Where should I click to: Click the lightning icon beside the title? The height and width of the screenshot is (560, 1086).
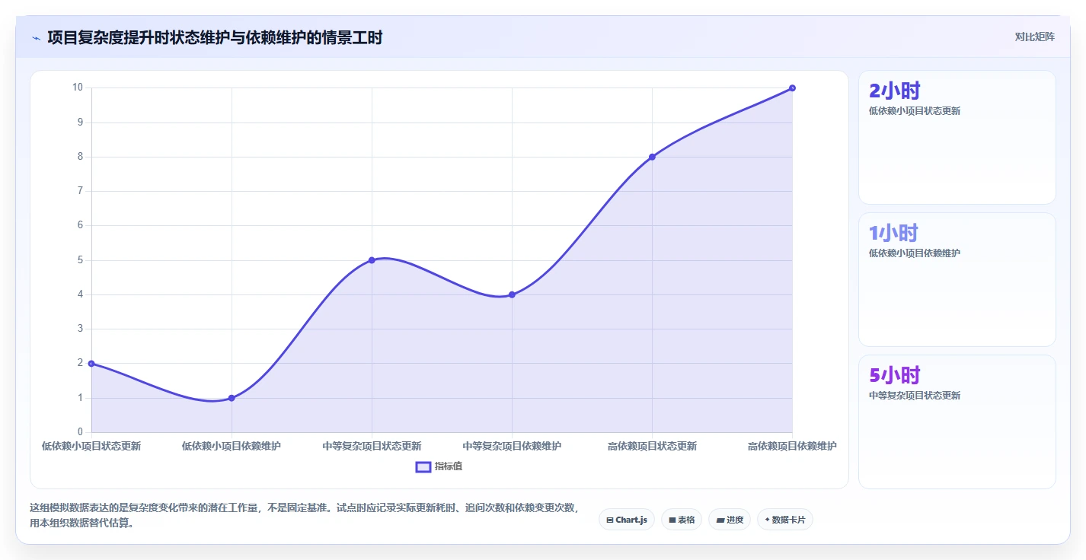tap(36, 37)
